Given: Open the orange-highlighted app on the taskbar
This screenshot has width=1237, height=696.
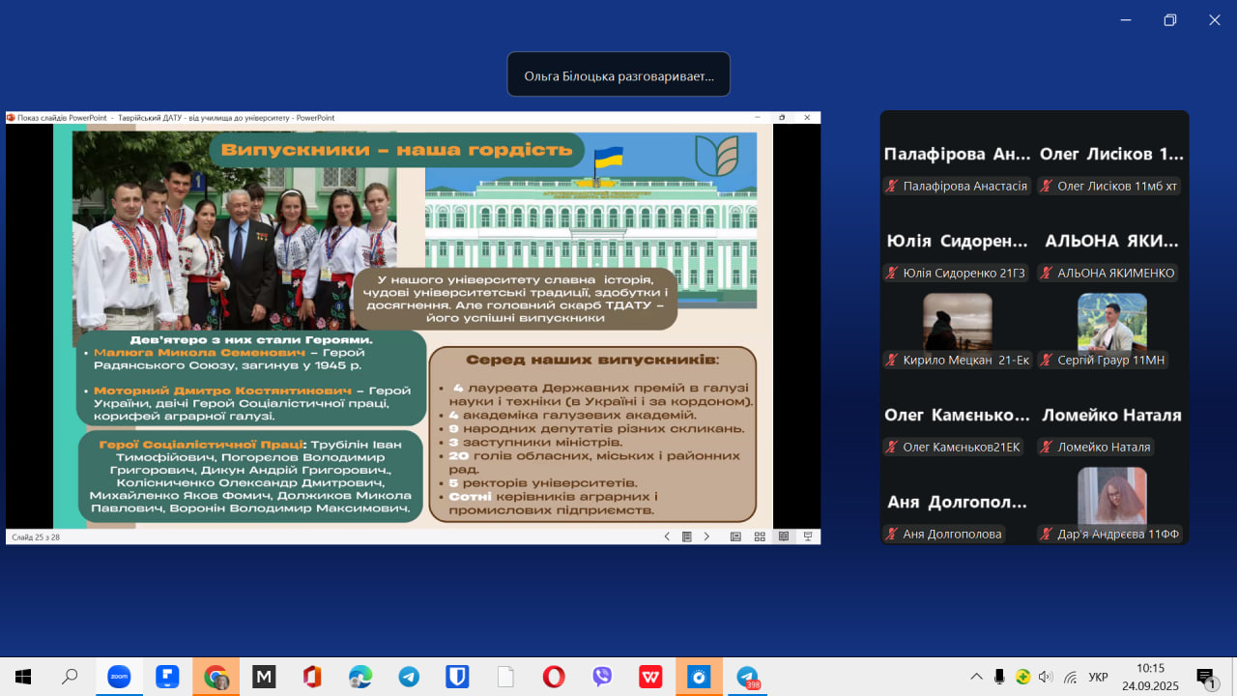Looking at the screenshot, I should coord(699,677).
